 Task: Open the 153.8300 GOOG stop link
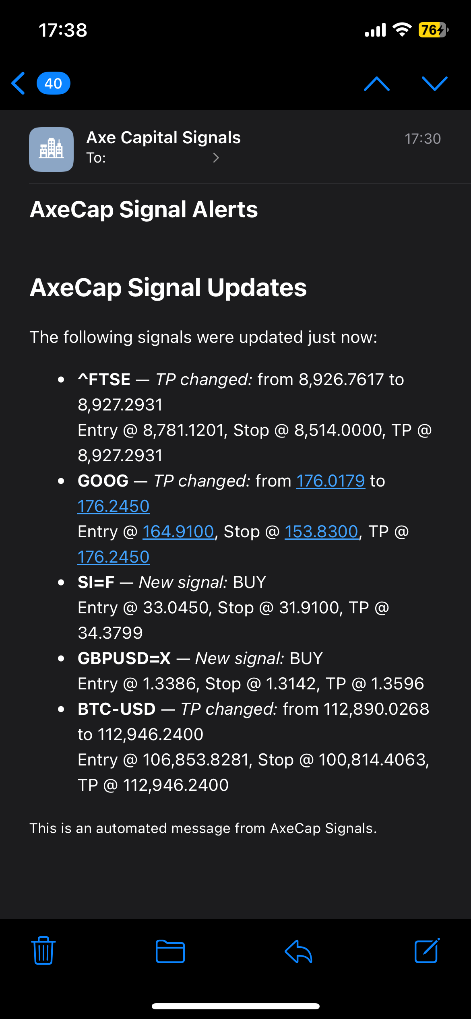coord(321,532)
